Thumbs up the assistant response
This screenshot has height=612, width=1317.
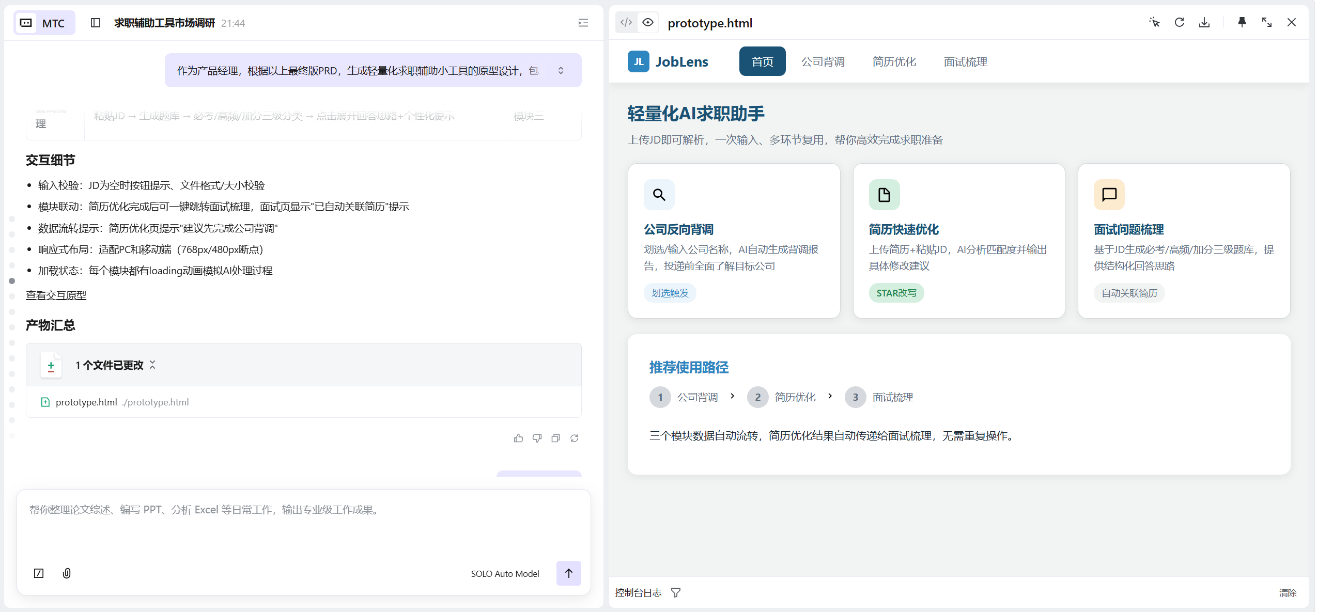[518, 438]
